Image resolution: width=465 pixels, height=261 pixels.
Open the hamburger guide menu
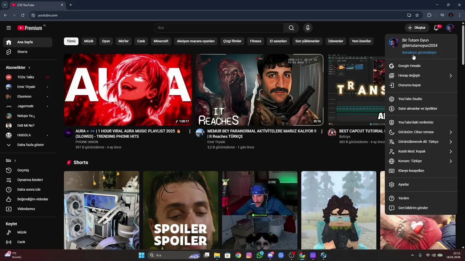coord(9,28)
